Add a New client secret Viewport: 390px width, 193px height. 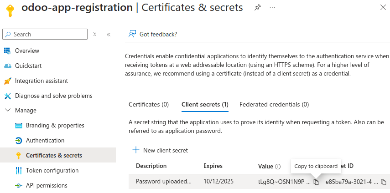pyautogui.click(x=160, y=150)
